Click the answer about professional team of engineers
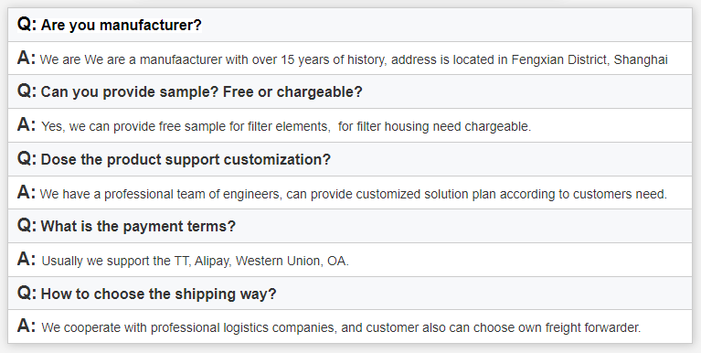701x353 pixels. point(353,194)
